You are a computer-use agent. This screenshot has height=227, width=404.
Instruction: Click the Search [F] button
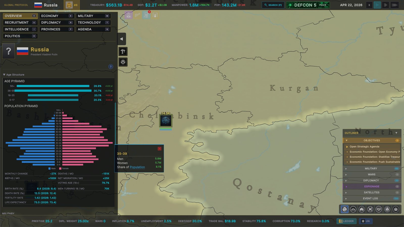point(273,5)
